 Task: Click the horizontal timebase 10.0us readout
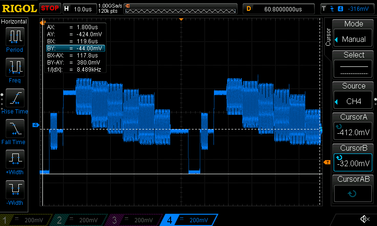[83, 9]
